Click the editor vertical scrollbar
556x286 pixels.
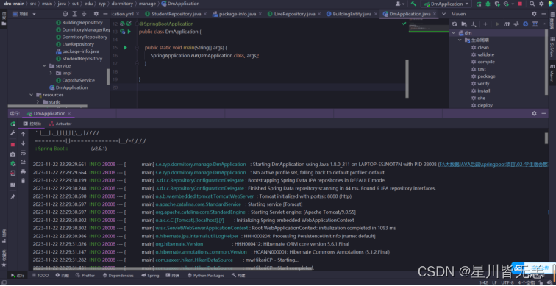pos(407,79)
